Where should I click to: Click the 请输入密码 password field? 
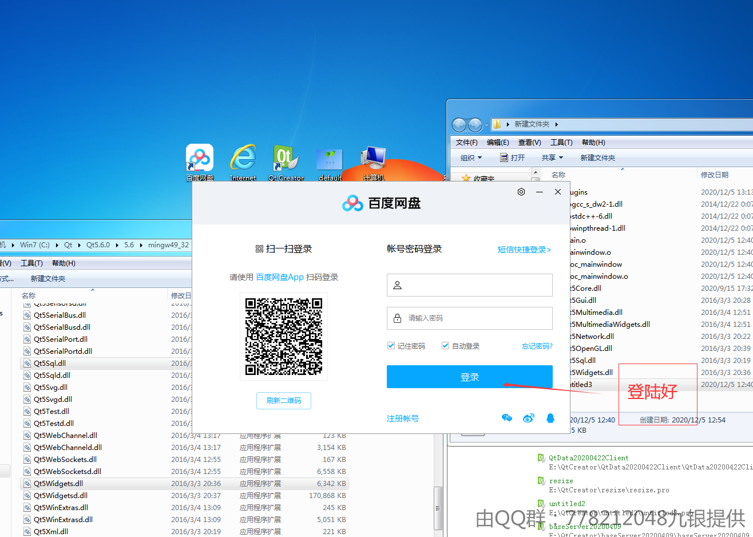click(470, 318)
